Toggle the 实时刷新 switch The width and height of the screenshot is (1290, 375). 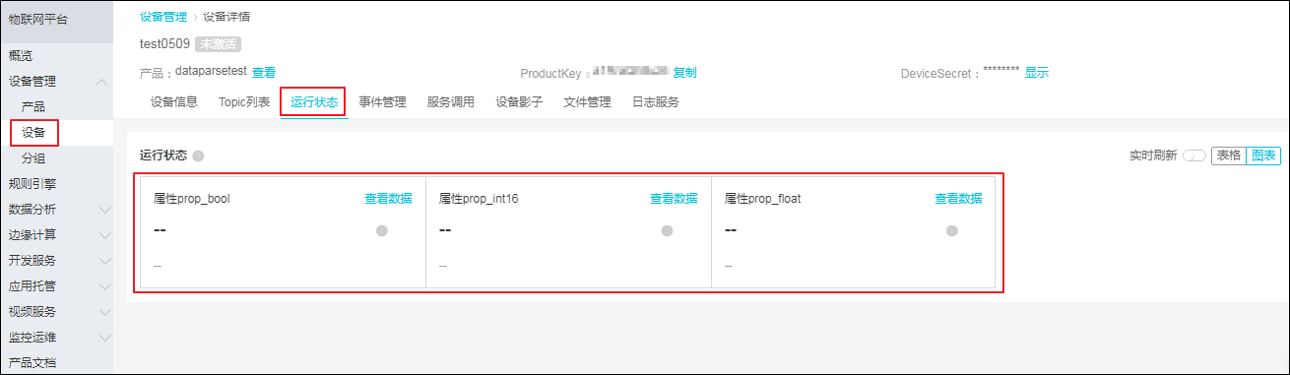click(x=1193, y=156)
